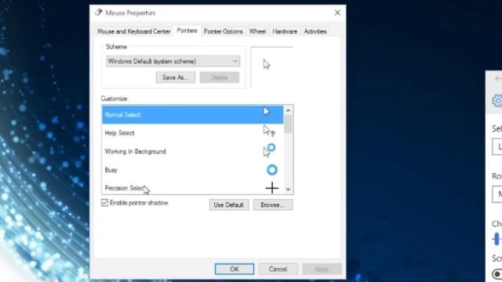The image size is (502, 282).
Task: Click the pointer preview box
Action: click(272, 67)
